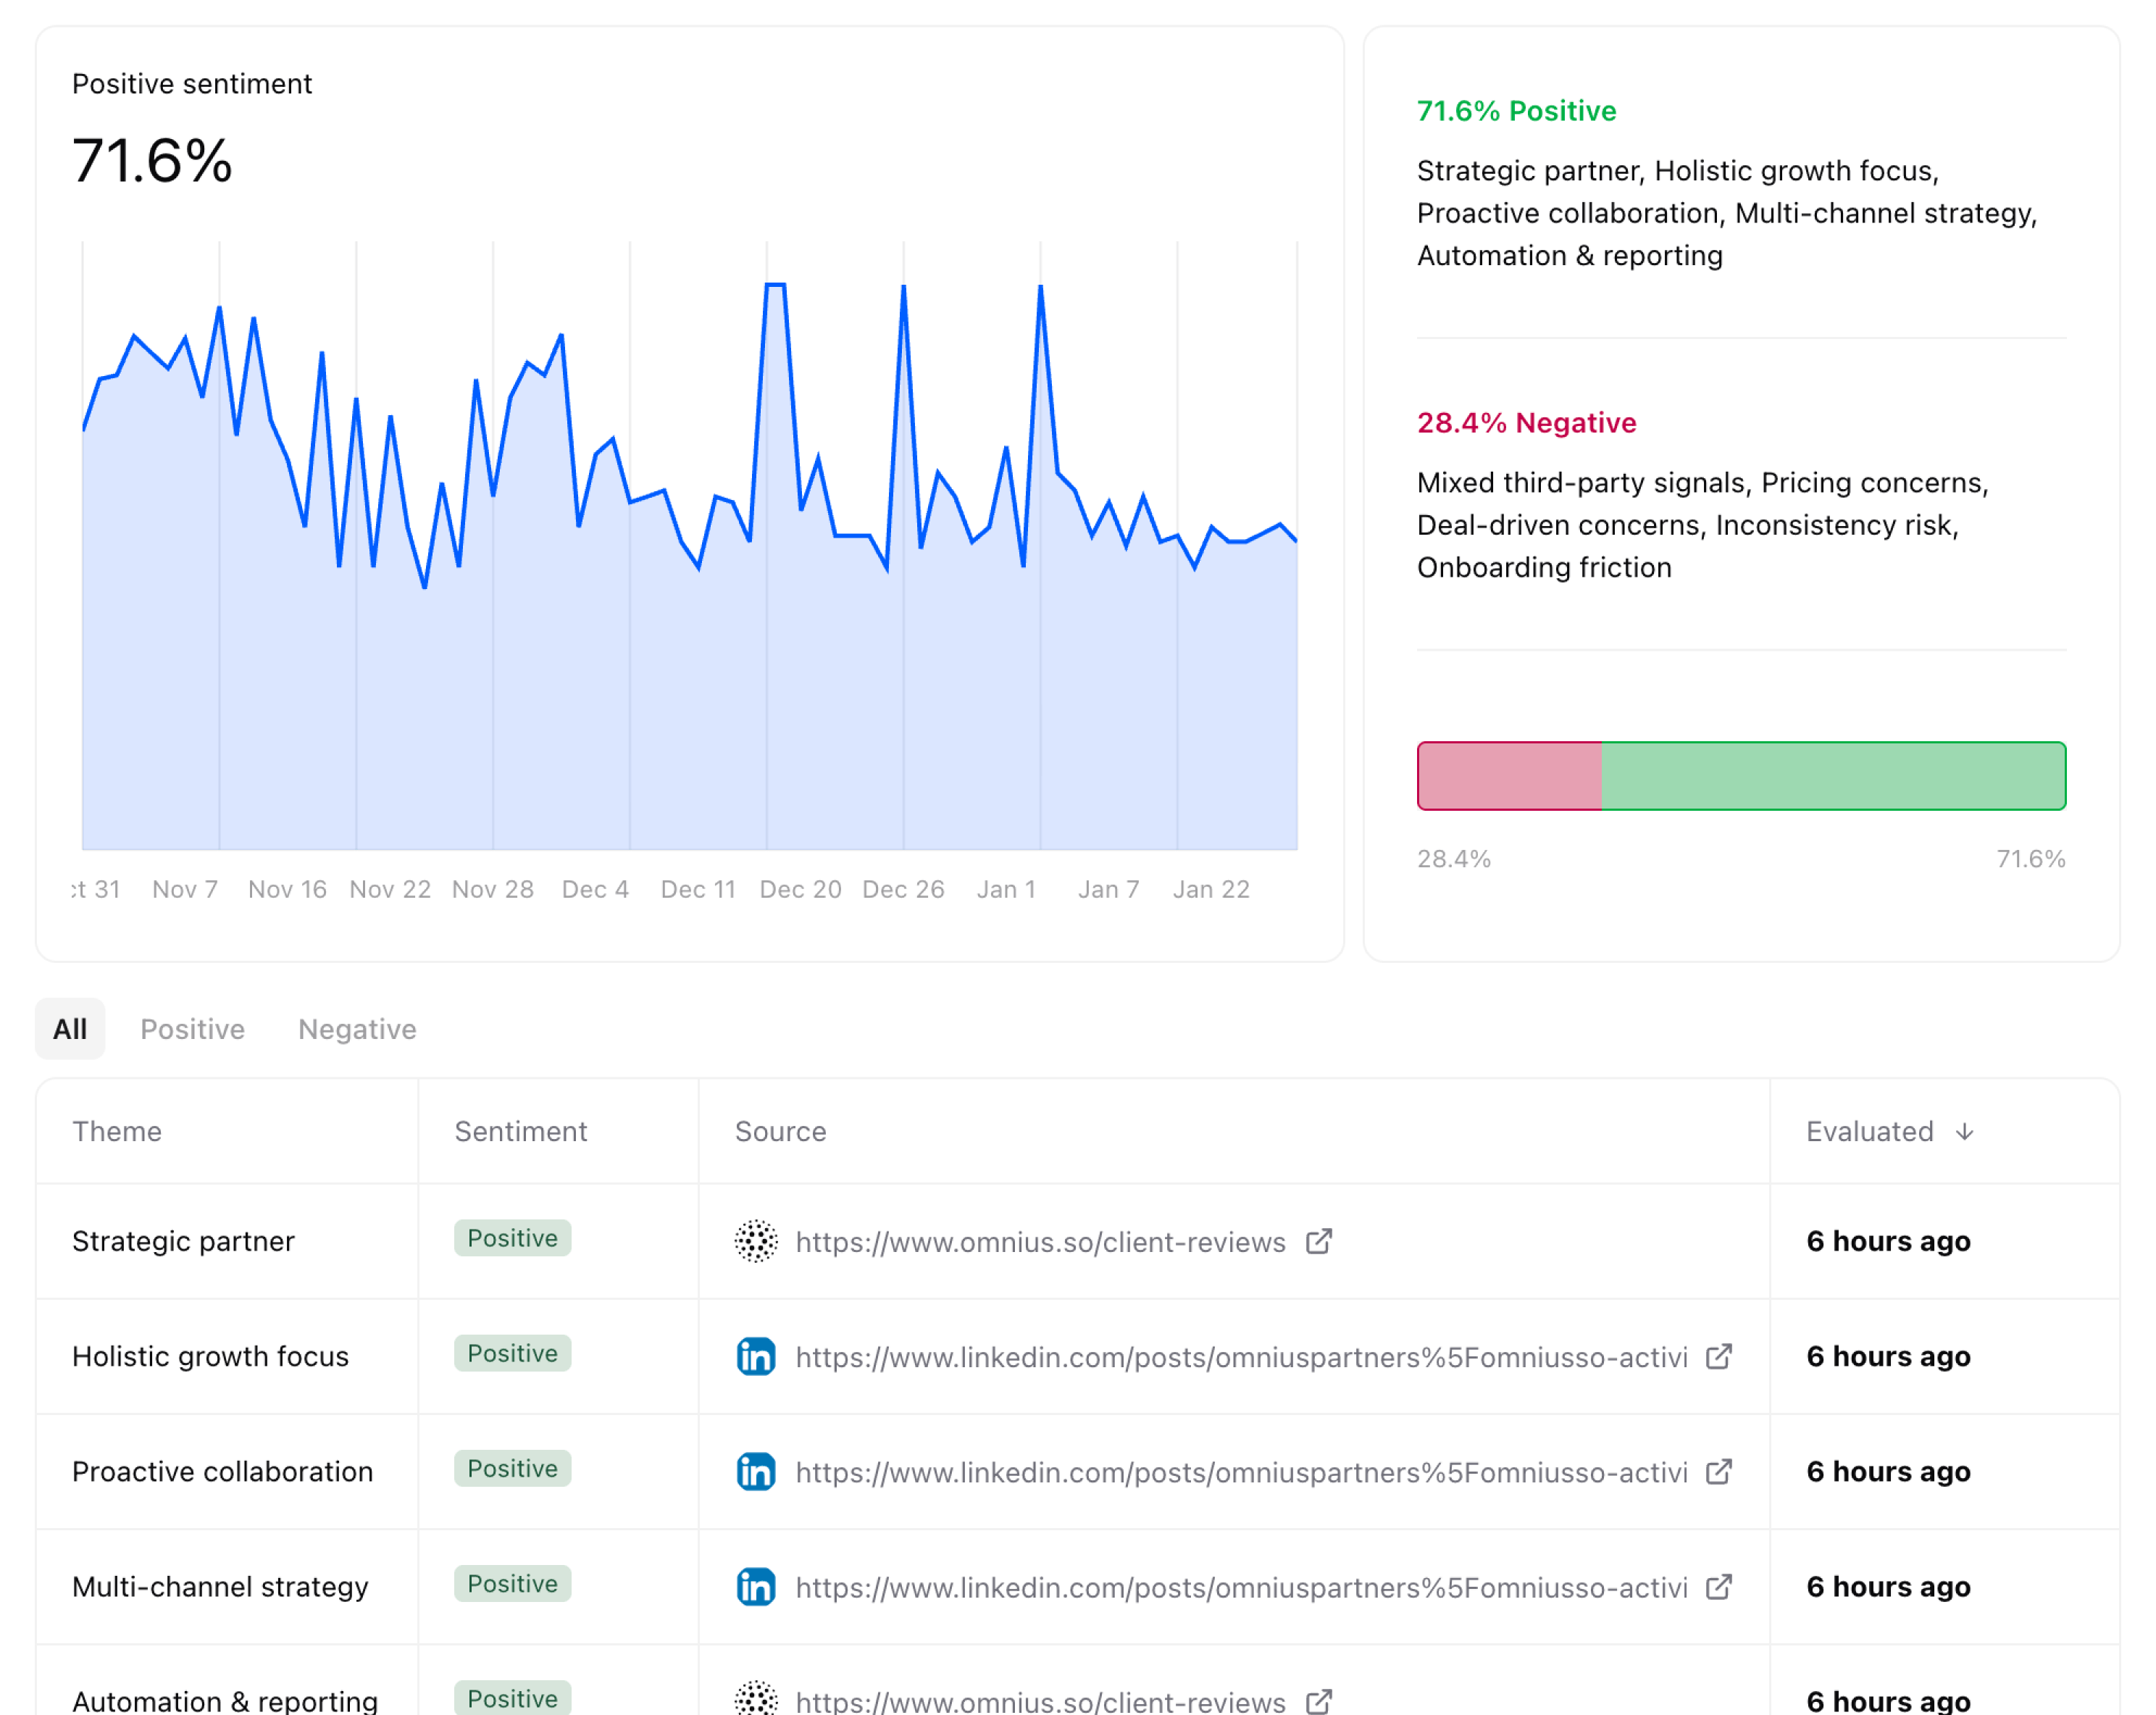Click the Positive badge on the Strategic partner row

coord(512,1238)
